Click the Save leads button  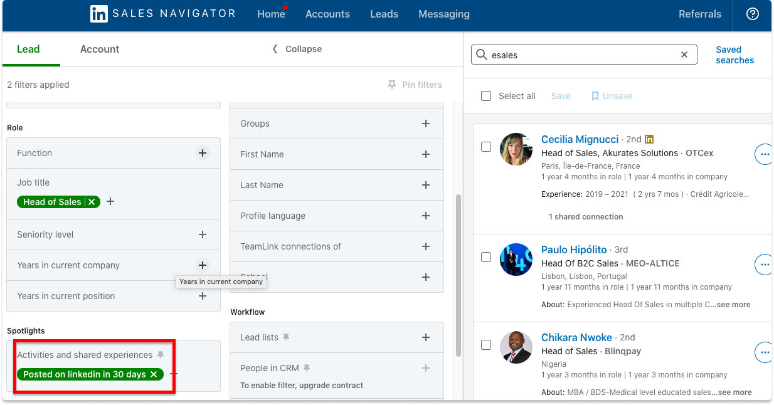pos(561,96)
